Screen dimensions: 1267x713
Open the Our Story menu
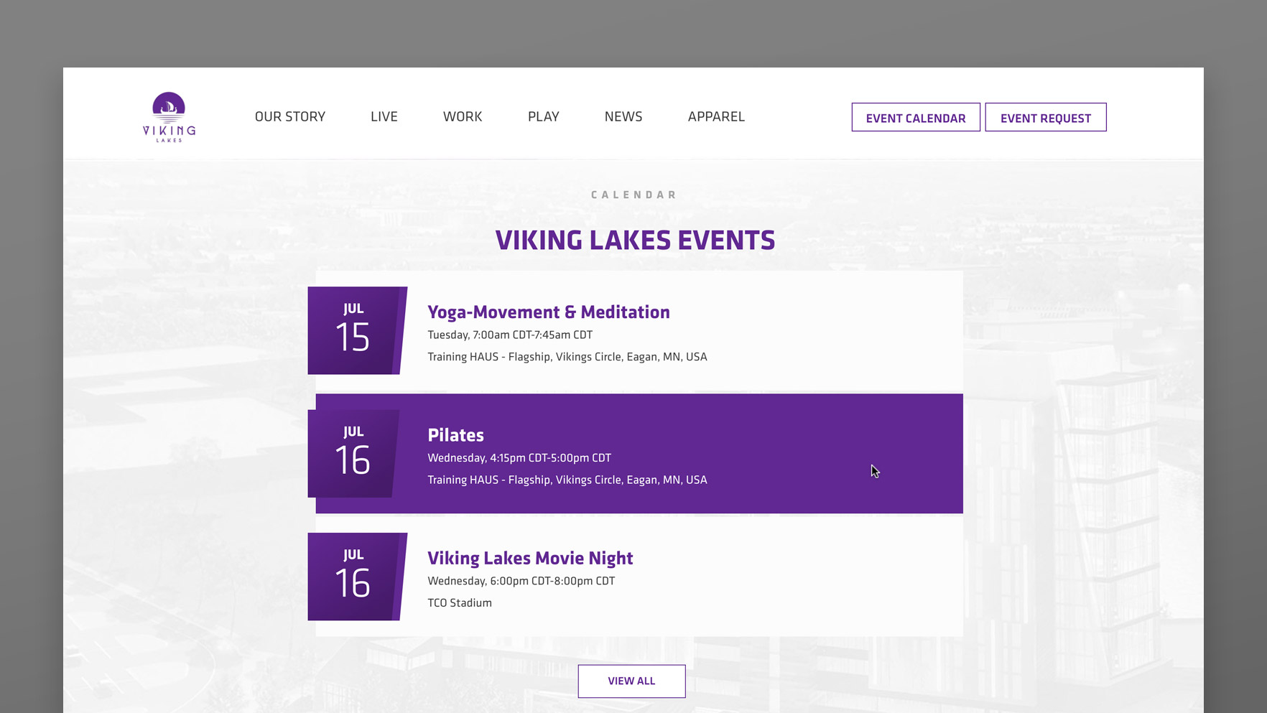tap(290, 116)
